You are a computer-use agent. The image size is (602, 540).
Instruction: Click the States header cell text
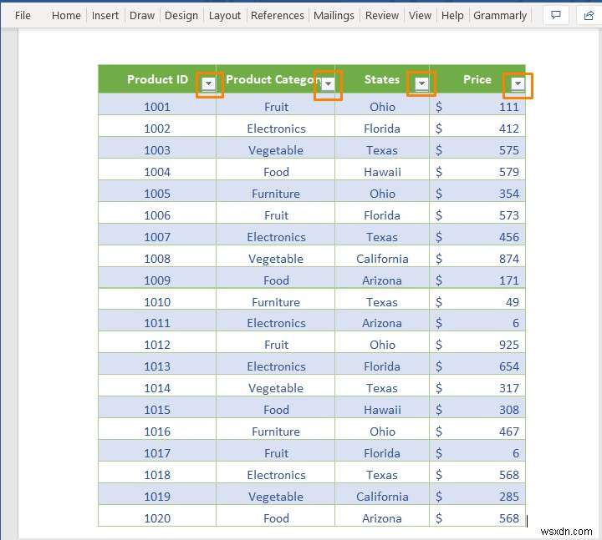tap(382, 79)
